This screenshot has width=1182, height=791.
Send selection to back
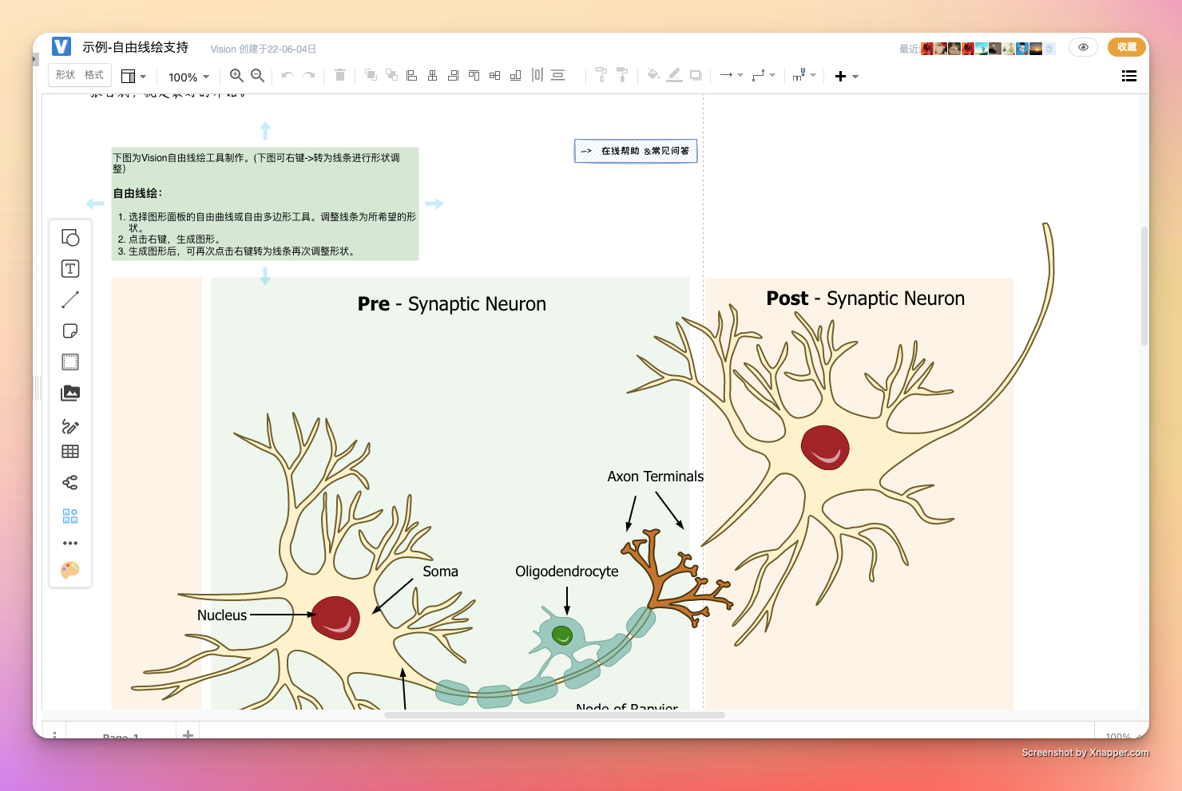(x=391, y=75)
